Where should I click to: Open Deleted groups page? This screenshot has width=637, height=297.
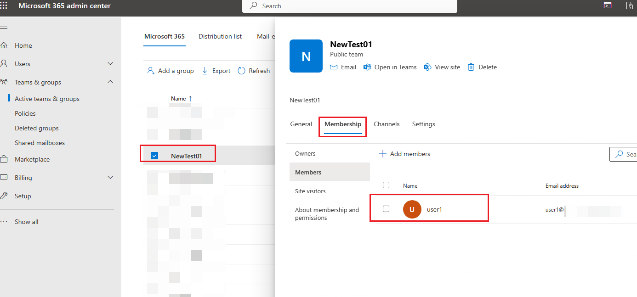pyautogui.click(x=37, y=128)
